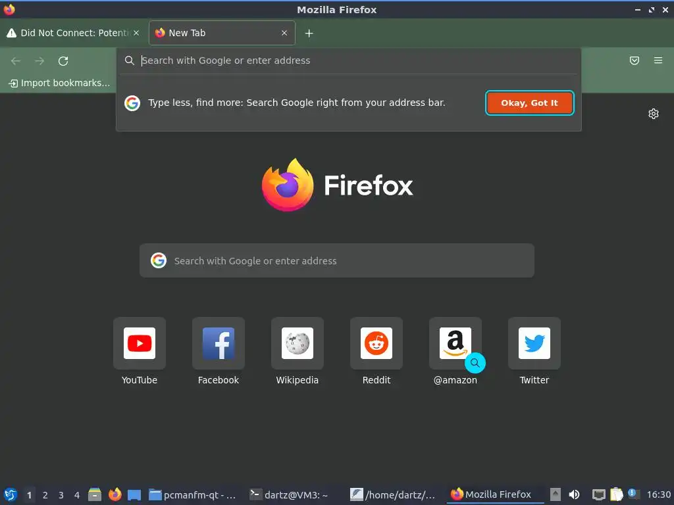Image resolution: width=674 pixels, height=505 pixels.
Task: Select the New Tab tab
Action: [x=222, y=33]
